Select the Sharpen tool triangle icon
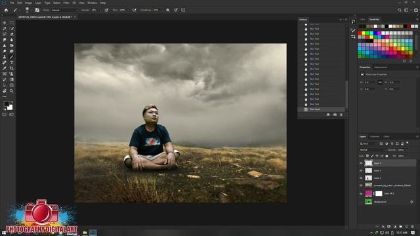The width and height of the screenshot is (420, 236). (5, 45)
